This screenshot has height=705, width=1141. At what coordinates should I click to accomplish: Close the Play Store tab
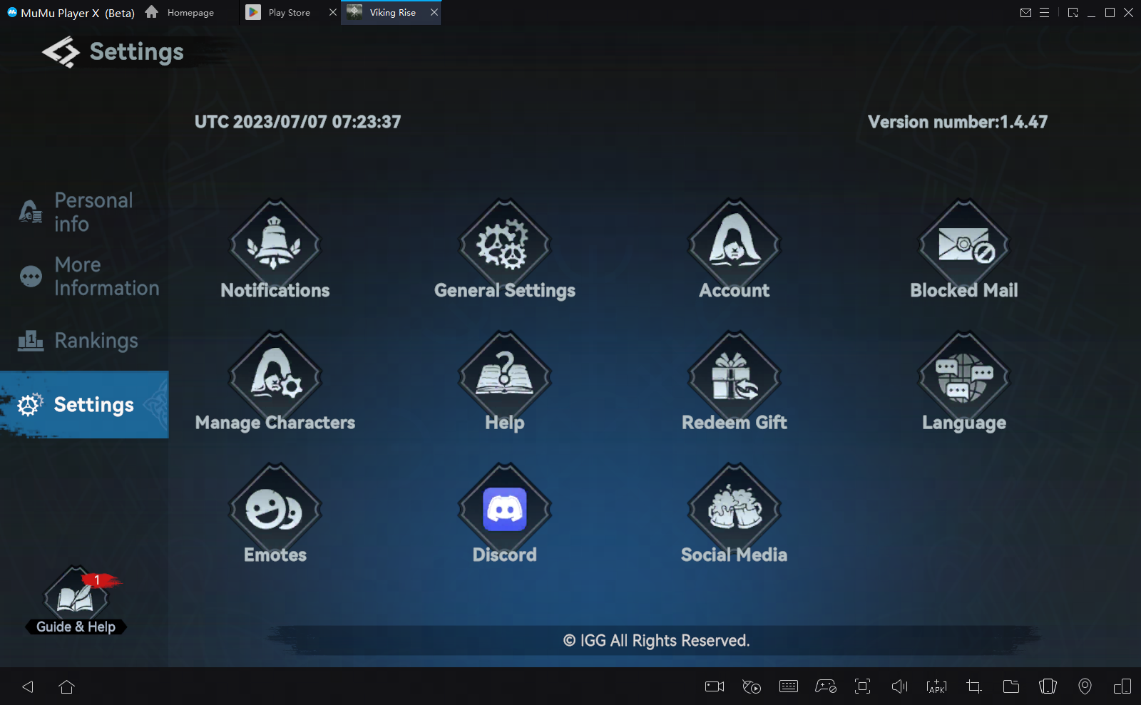coord(333,12)
